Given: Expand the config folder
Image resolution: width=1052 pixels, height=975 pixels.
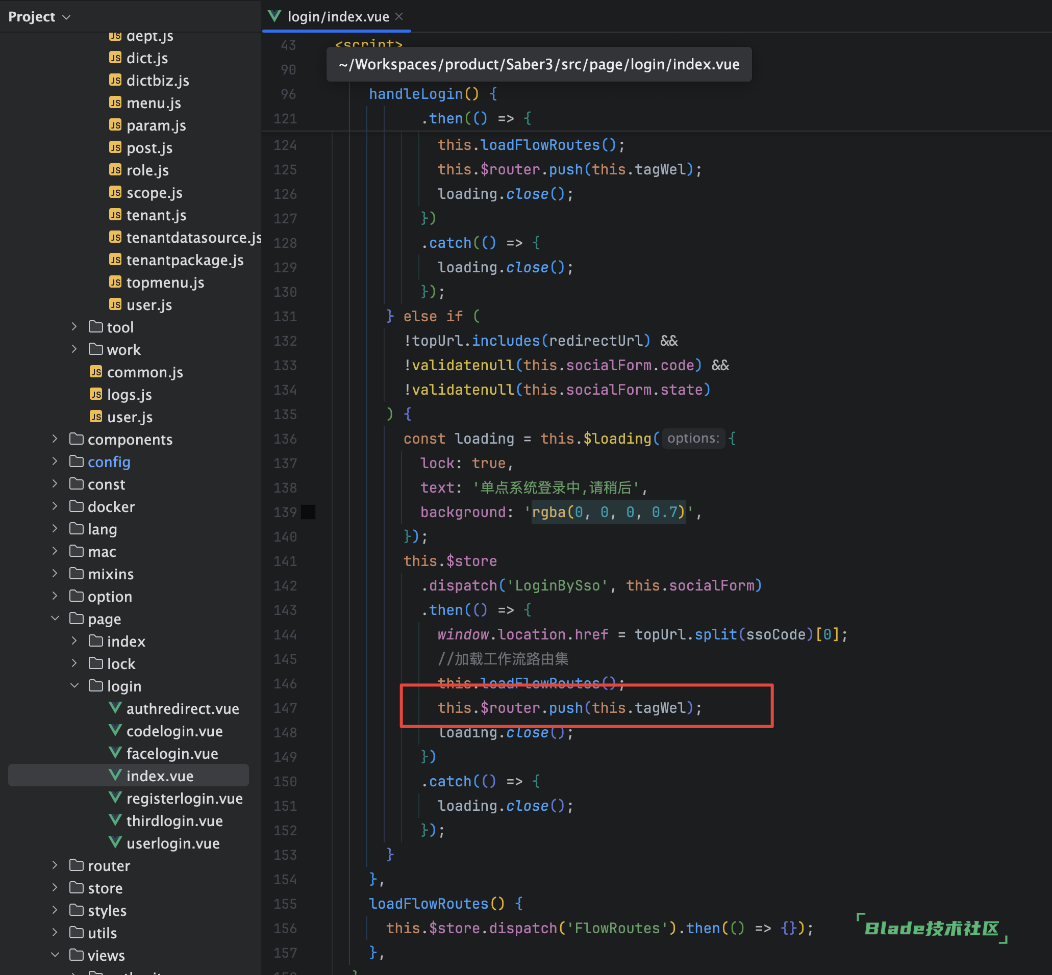Looking at the screenshot, I should click(55, 461).
